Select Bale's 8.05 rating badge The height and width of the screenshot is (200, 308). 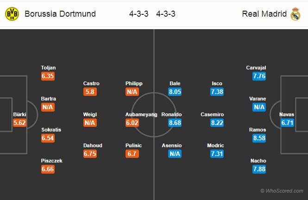tap(175, 92)
